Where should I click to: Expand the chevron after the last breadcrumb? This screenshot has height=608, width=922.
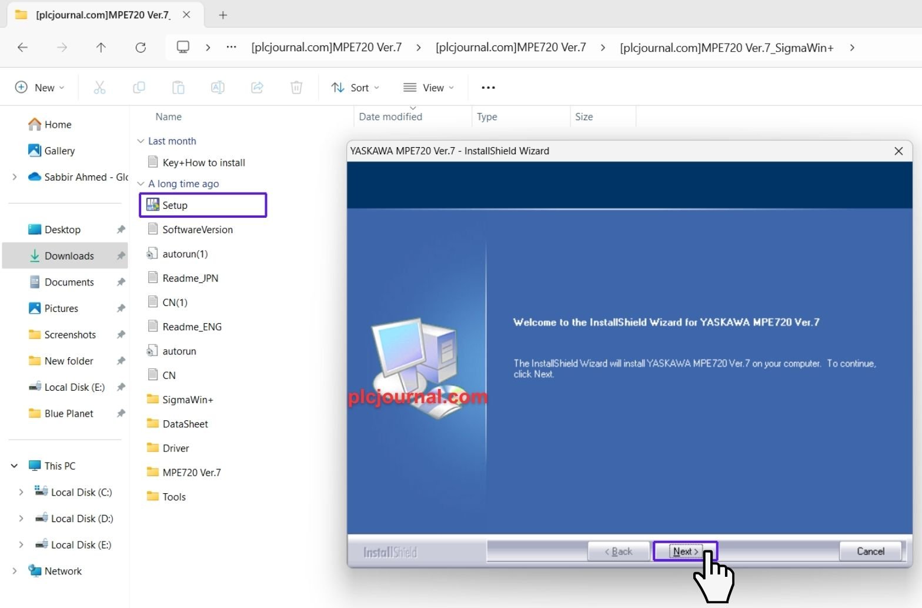pyautogui.click(x=852, y=48)
